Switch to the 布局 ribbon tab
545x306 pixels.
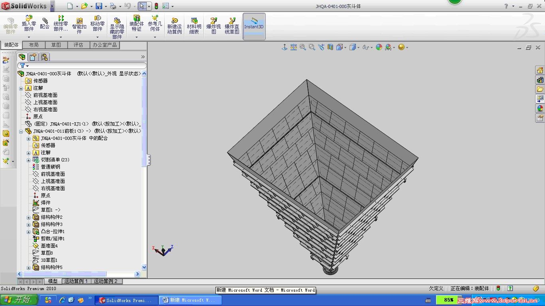tap(34, 45)
